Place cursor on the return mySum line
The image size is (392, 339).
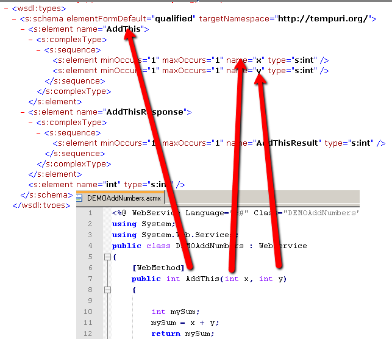(183, 334)
